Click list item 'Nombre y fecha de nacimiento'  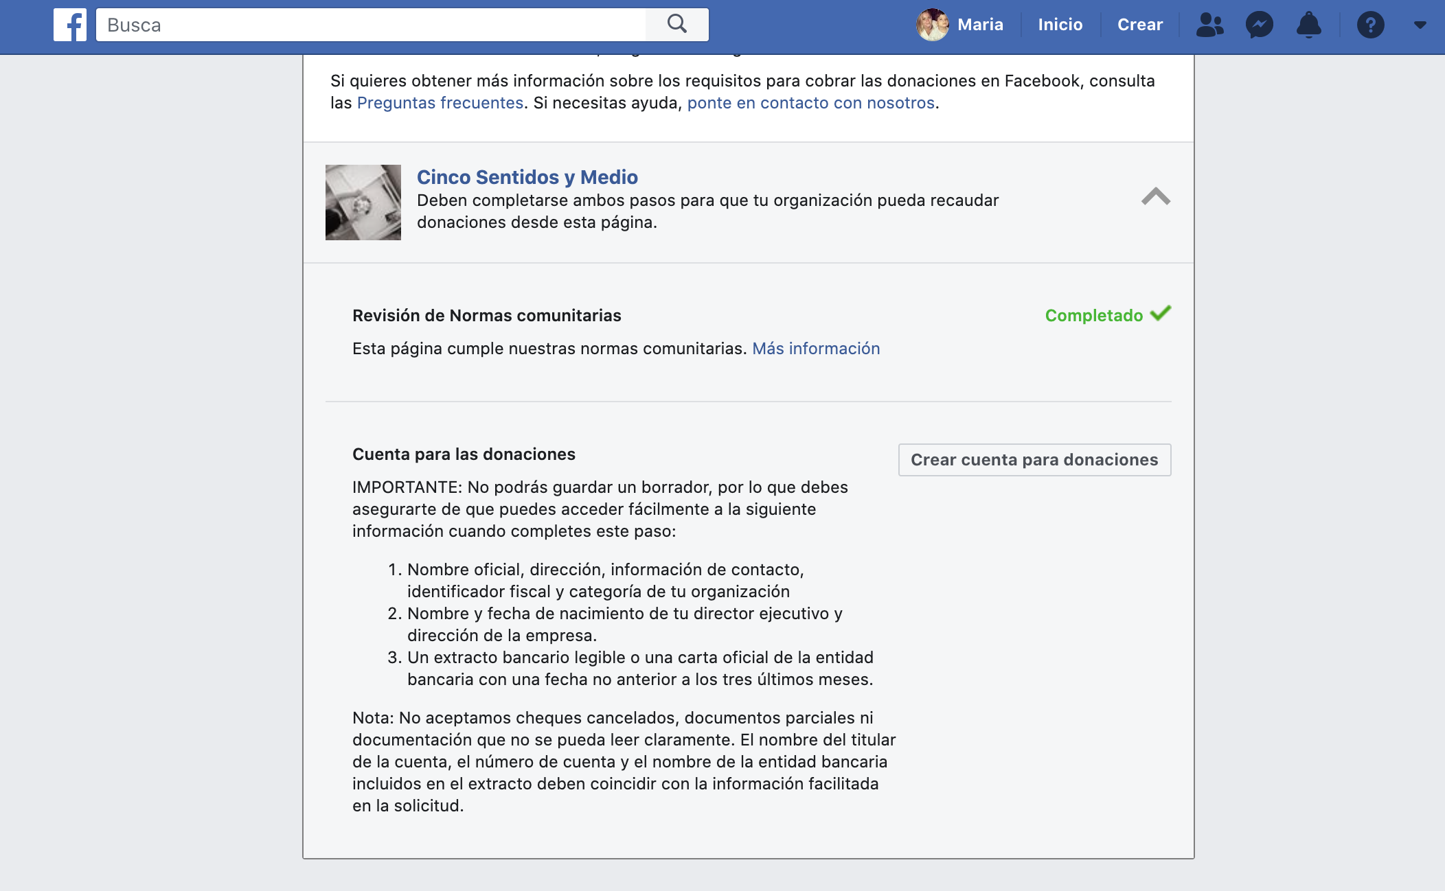click(x=625, y=625)
